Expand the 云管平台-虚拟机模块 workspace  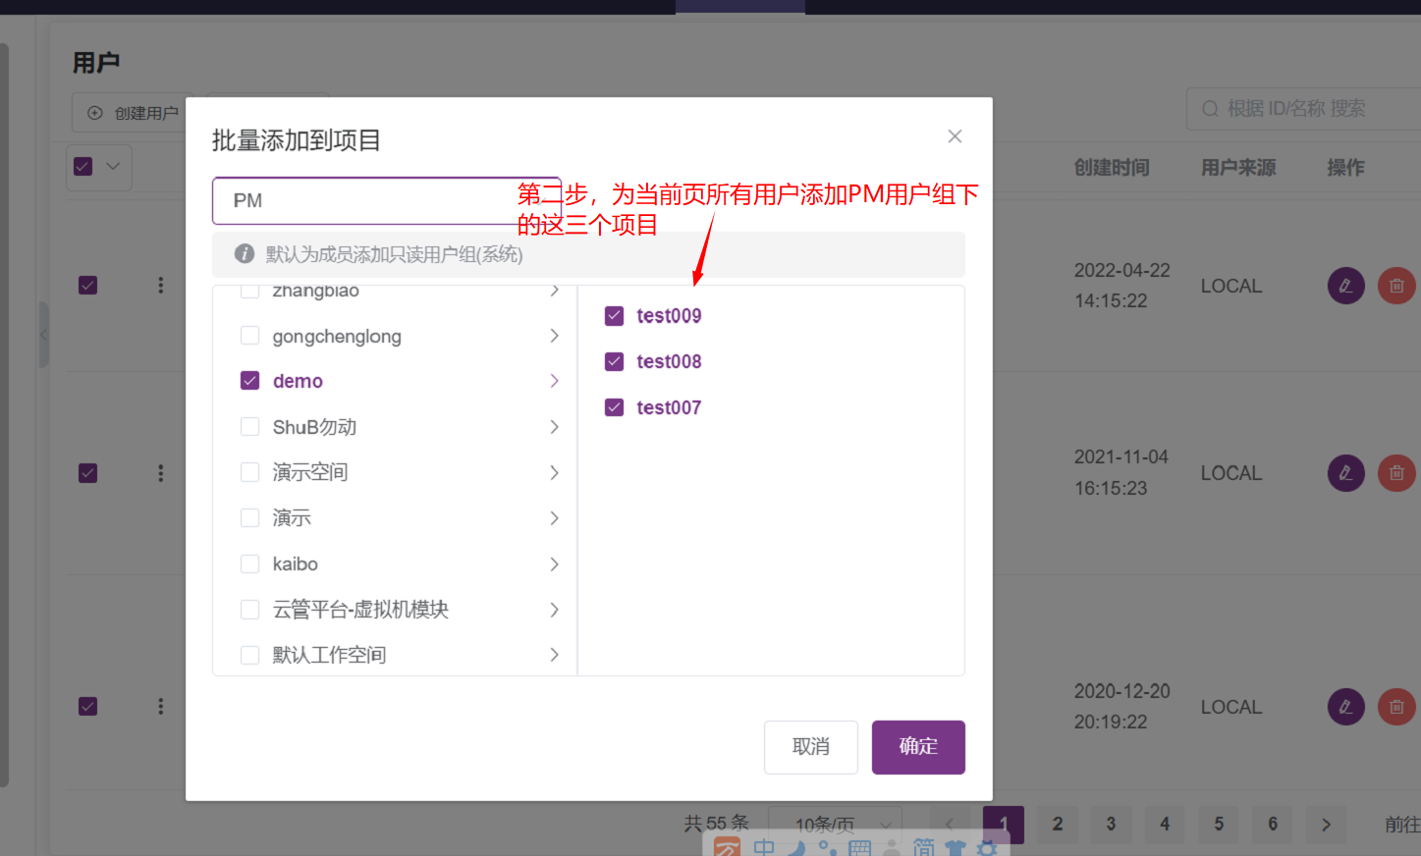555,610
